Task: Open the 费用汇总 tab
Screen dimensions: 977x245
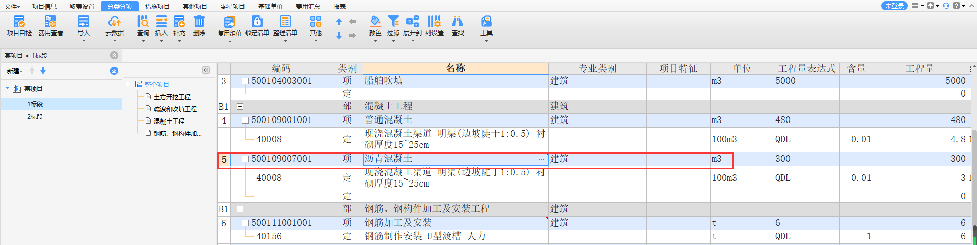Action: 308,6
